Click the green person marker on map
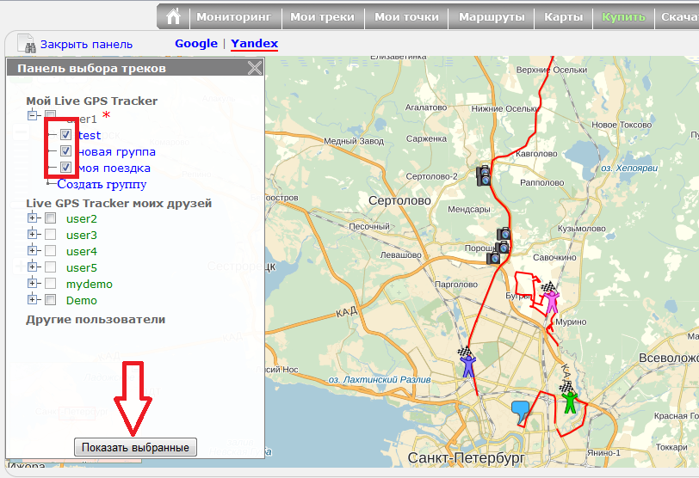Screen dimensions: 699x478 (x=569, y=401)
